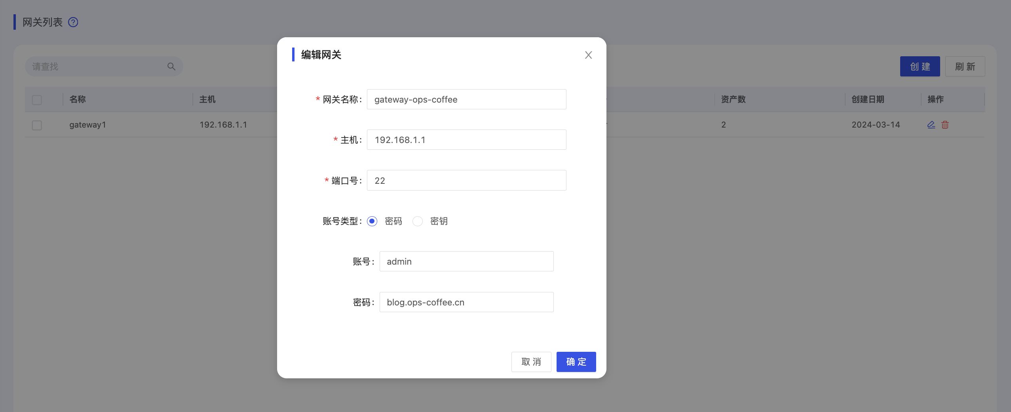The width and height of the screenshot is (1011, 412).
Task: Click the help icon beside 网关列表
Action: tap(73, 22)
